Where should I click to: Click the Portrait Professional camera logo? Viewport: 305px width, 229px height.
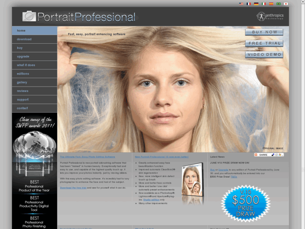[x=29, y=16]
